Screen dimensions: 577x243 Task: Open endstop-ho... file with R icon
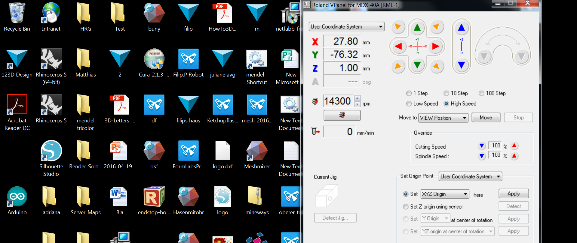coord(154,200)
